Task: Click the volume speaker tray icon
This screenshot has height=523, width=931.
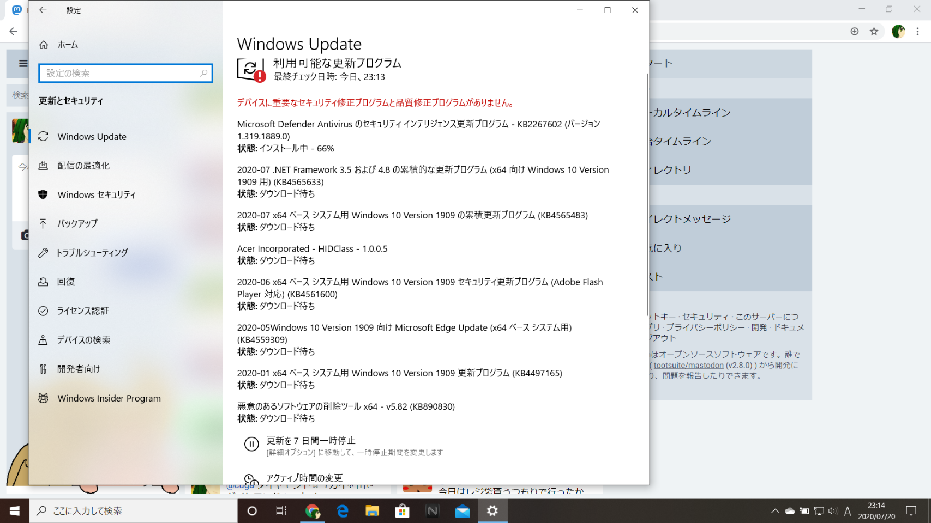Action: (833, 511)
